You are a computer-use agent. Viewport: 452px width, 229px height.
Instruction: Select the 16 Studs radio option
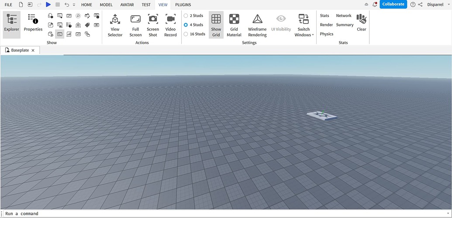(186, 34)
